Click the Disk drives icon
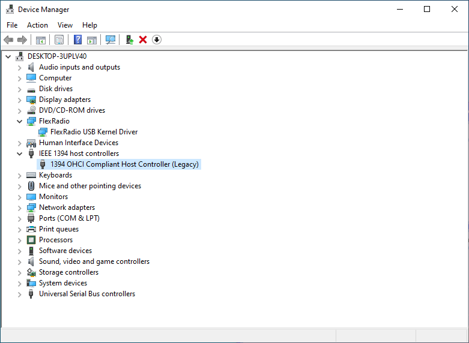The height and width of the screenshot is (343, 469). pos(31,89)
